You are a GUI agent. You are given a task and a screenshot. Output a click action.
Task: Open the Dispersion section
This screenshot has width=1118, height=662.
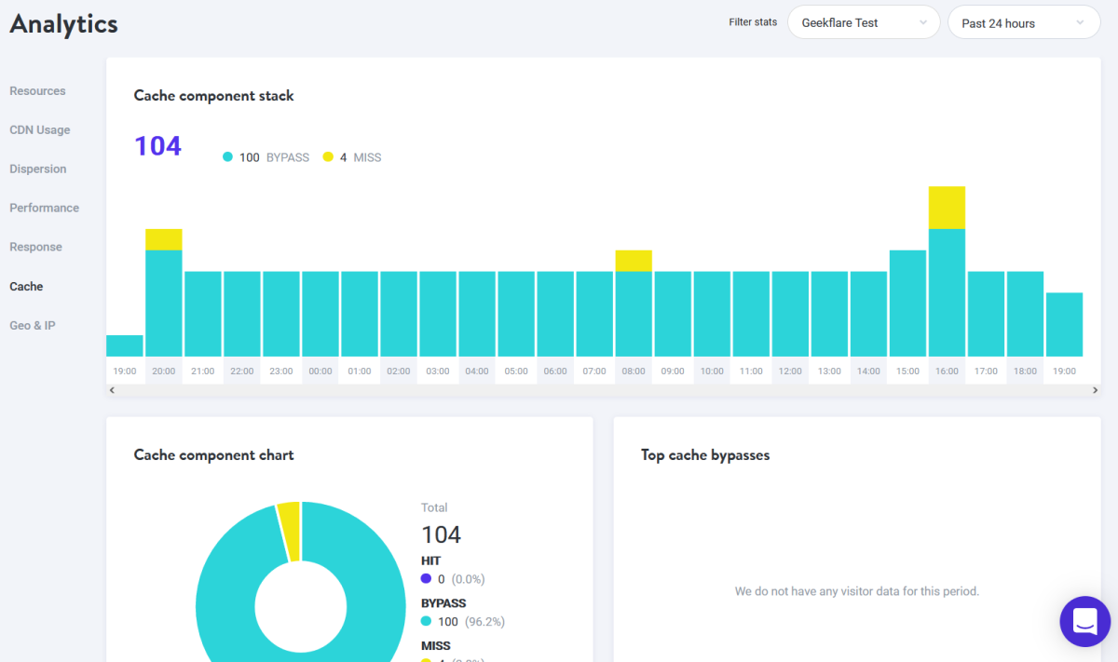[38, 169]
